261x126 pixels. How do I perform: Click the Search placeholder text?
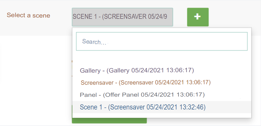click(94, 41)
